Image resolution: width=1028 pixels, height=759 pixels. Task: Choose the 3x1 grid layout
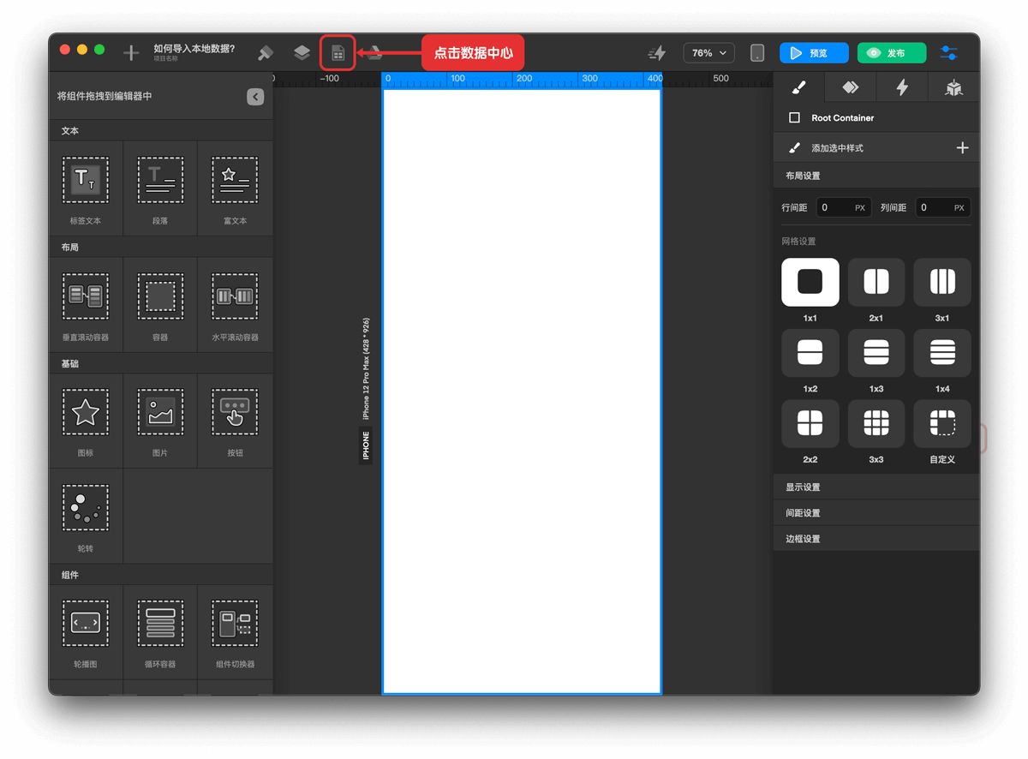(942, 282)
